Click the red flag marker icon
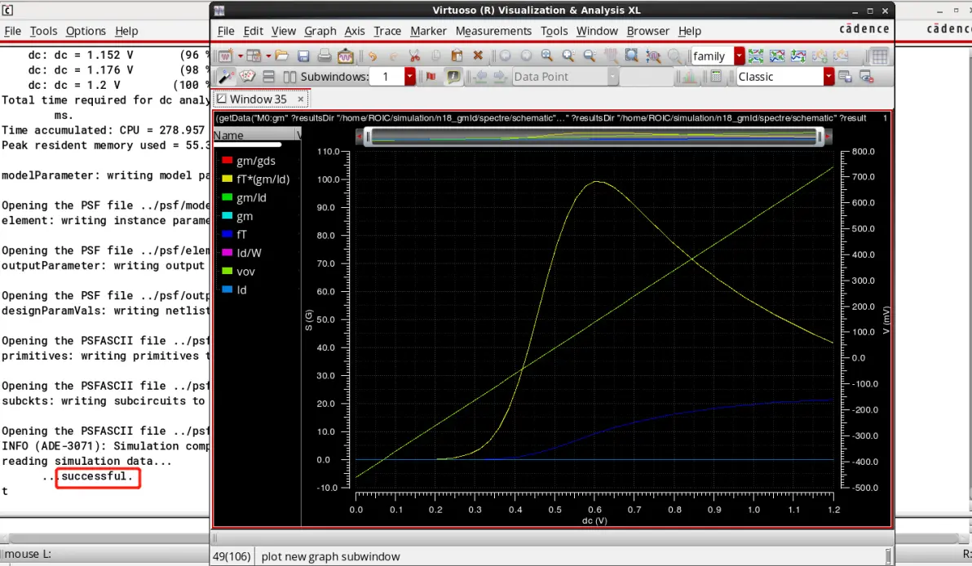The image size is (972, 566). tap(431, 76)
